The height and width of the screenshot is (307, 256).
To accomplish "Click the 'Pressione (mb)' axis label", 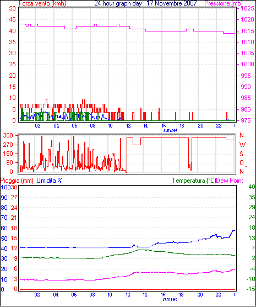I will (224, 3).
